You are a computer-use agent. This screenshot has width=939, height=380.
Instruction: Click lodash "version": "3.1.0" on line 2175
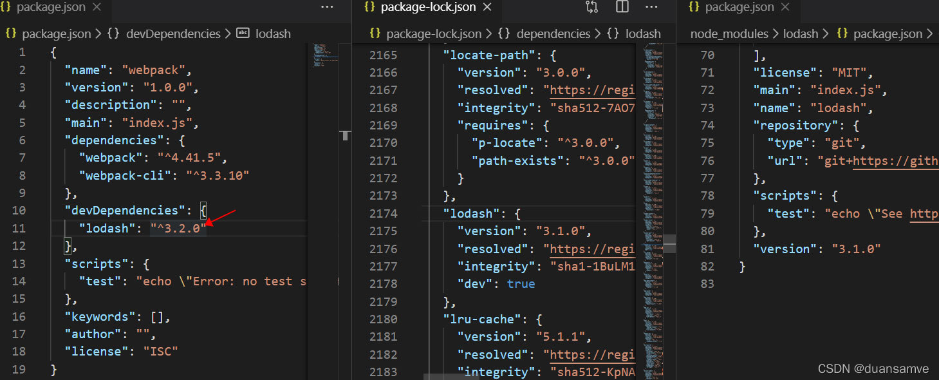525,231
